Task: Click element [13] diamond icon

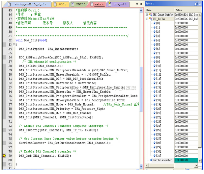Action: pyautogui.click(x=154, y=79)
